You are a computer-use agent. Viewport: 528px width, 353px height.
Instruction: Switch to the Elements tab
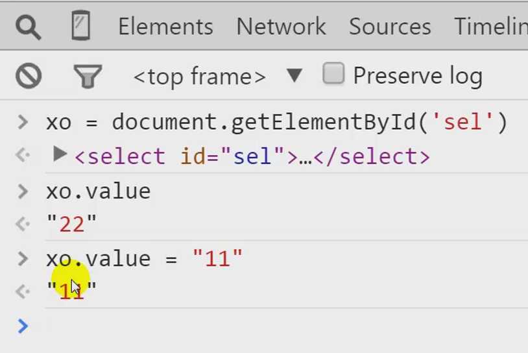(x=165, y=27)
